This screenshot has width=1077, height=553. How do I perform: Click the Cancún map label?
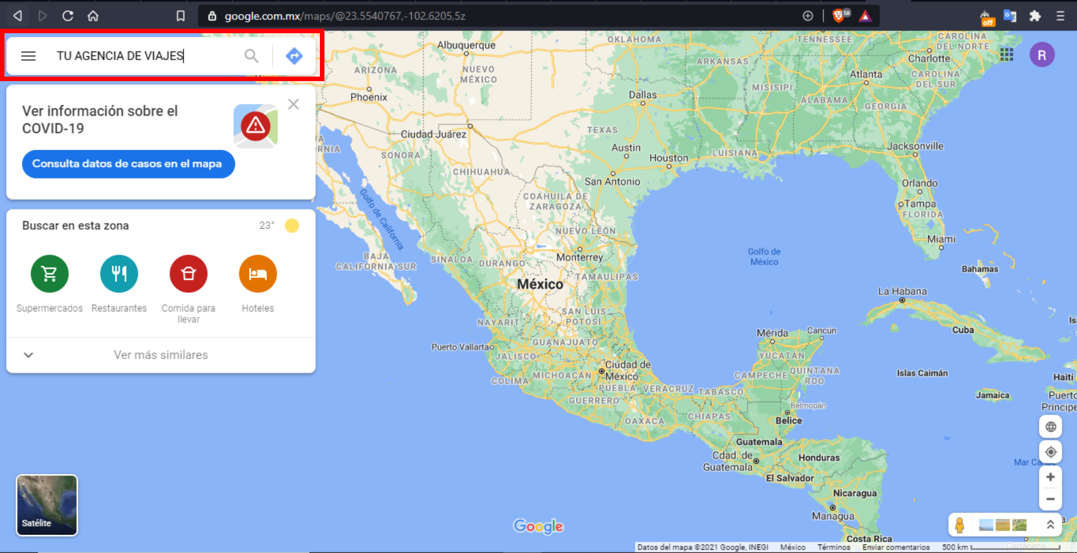click(x=821, y=331)
